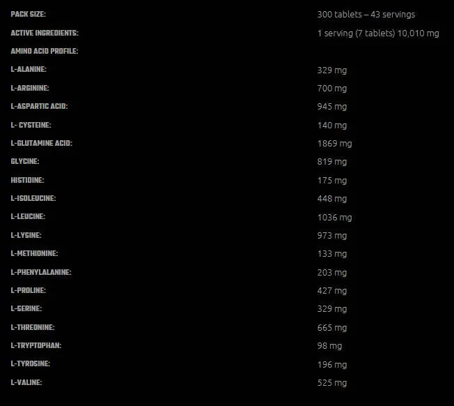Click the '1 serving (7 tablets) 10,010 mg' value
454x406 pixels.
point(378,33)
